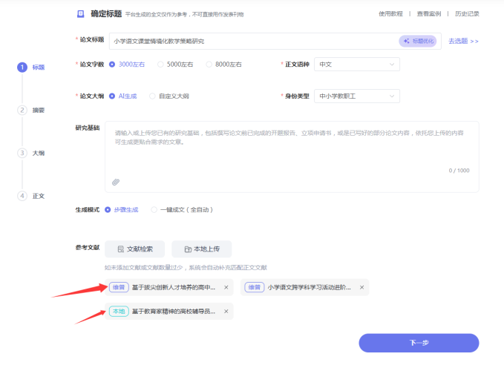
Task: Click the 标题优化 sparkle button
Action: coord(418,41)
